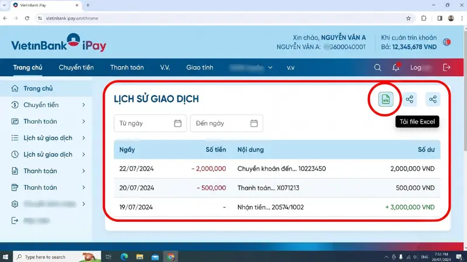Click the sidebar exit icon at bottom

(x=15, y=221)
